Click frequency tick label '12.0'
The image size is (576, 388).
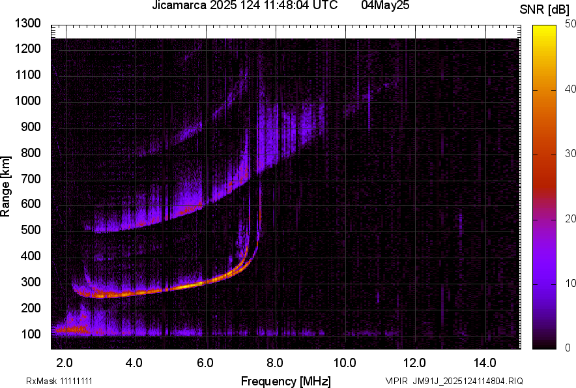point(415,363)
